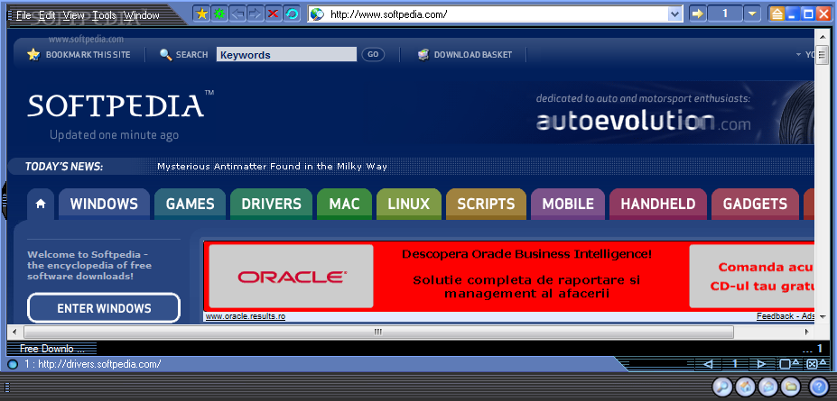Click the blue circle status indicator

tap(13, 365)
